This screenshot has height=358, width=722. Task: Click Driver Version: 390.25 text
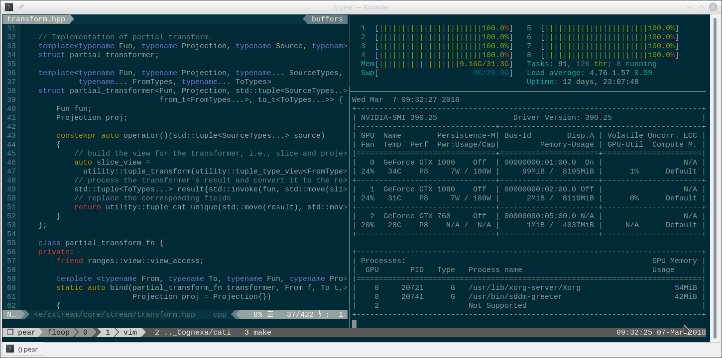point(563,117)
